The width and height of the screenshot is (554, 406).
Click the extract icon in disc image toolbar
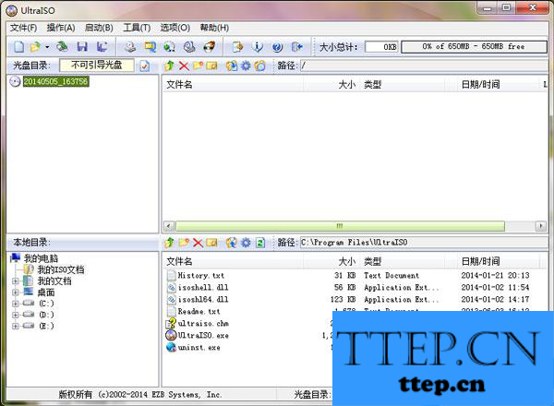coord(232,66)
